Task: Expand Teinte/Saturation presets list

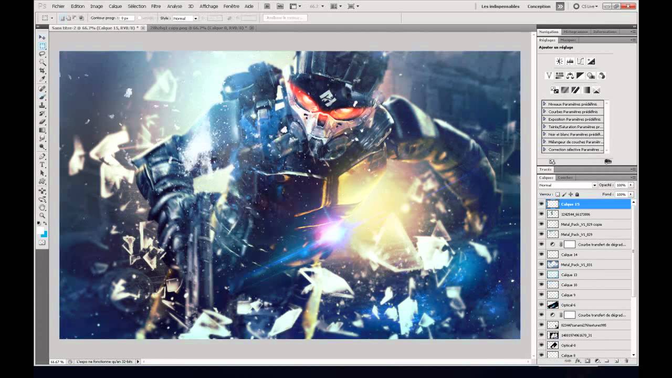Action: point(544,127)
